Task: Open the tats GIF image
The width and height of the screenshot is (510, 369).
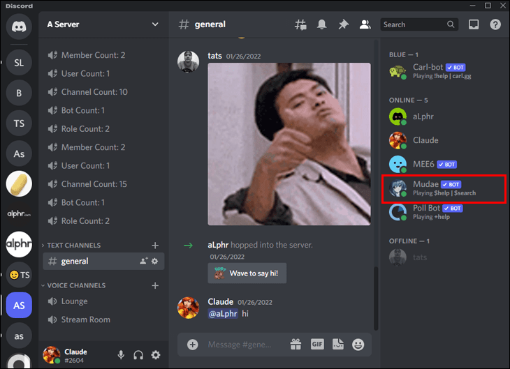Action: click(289, 144)
